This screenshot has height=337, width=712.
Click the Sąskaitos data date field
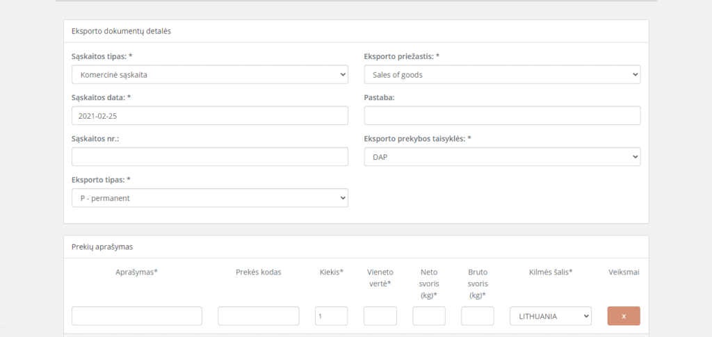(209, 115)
